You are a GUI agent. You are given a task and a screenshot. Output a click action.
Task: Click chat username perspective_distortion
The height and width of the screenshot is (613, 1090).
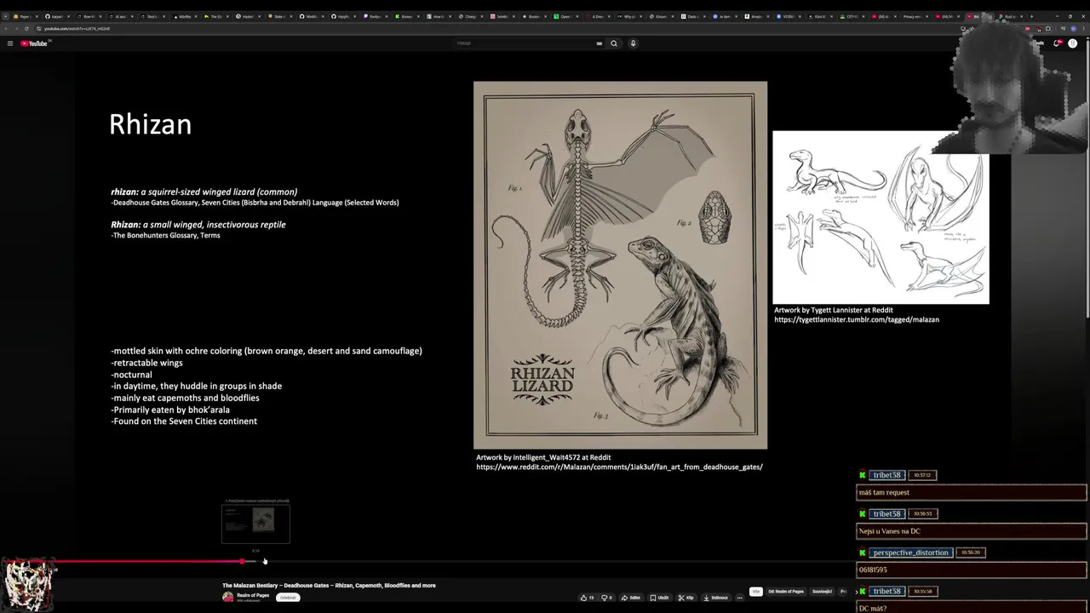click(910, 553)
